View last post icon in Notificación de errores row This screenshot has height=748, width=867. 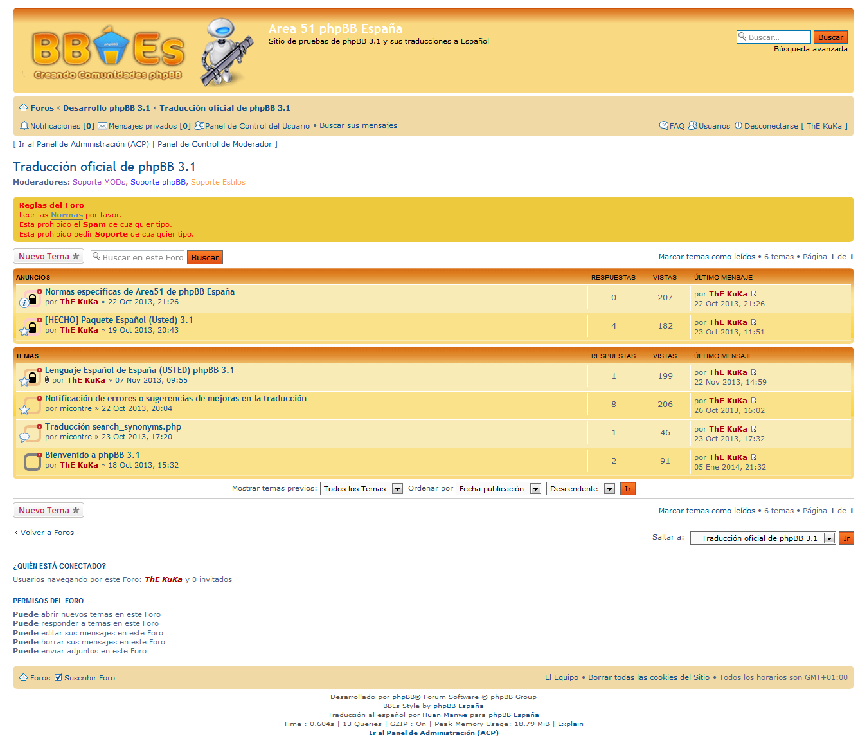coord(754,401)
